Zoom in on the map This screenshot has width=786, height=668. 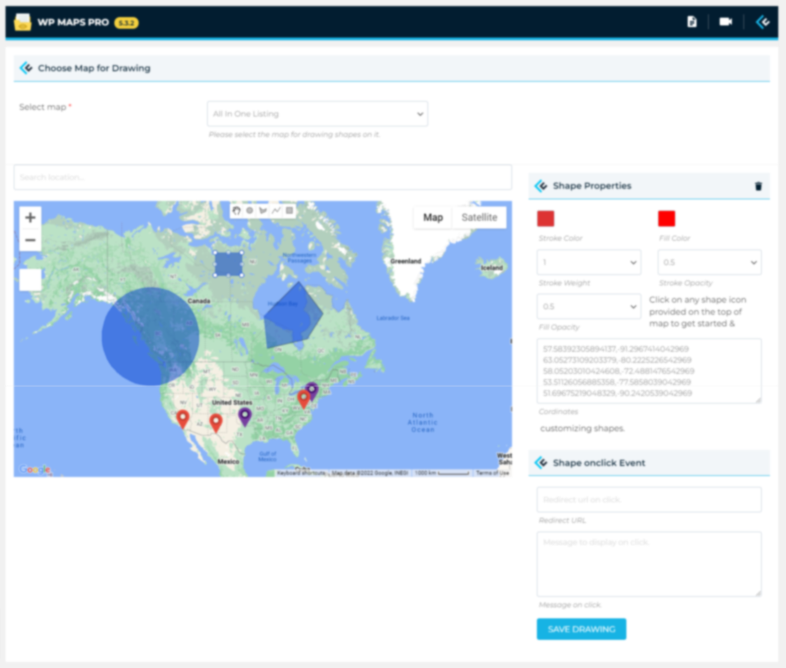(x=30, y=218)
